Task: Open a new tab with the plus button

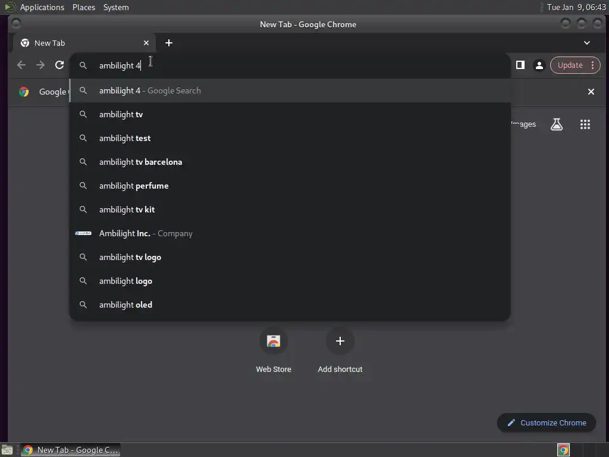Action: [x=168, y=43]
